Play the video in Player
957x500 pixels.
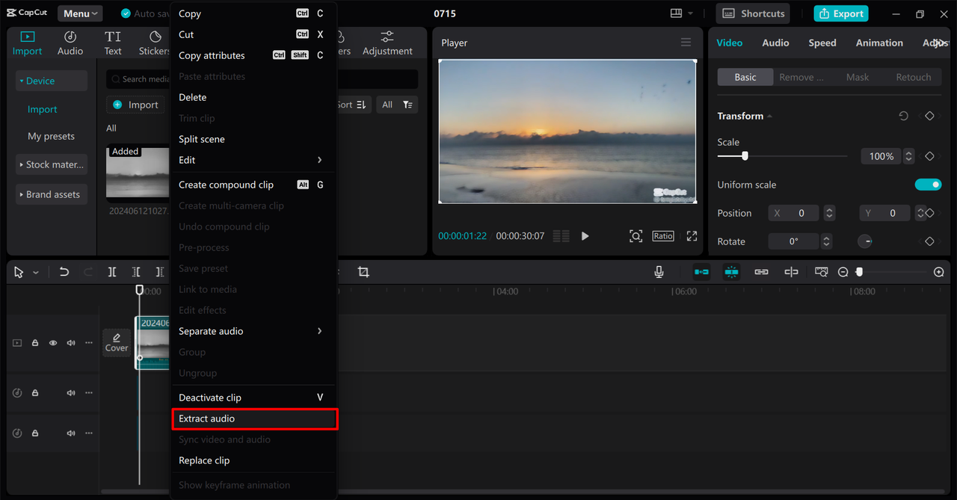pos(585,236)
